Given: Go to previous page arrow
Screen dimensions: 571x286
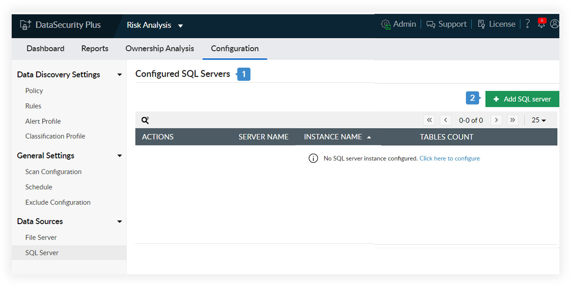Looking at the screenshot, I should point(446,120).
